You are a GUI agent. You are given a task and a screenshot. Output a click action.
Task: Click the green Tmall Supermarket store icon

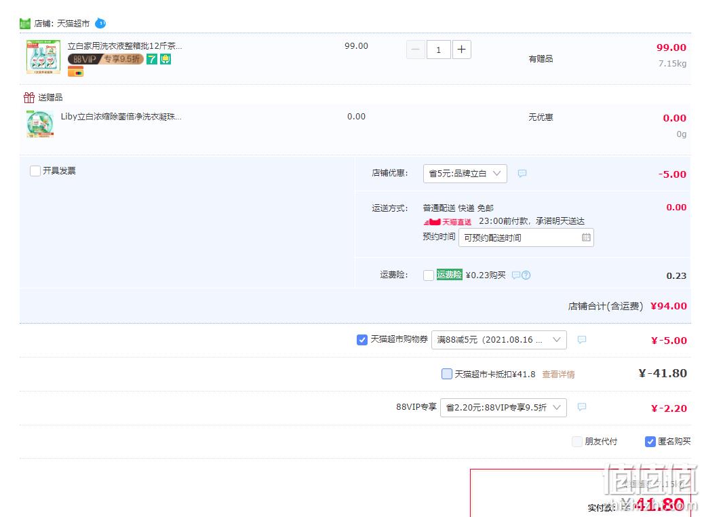click(24, 23)
